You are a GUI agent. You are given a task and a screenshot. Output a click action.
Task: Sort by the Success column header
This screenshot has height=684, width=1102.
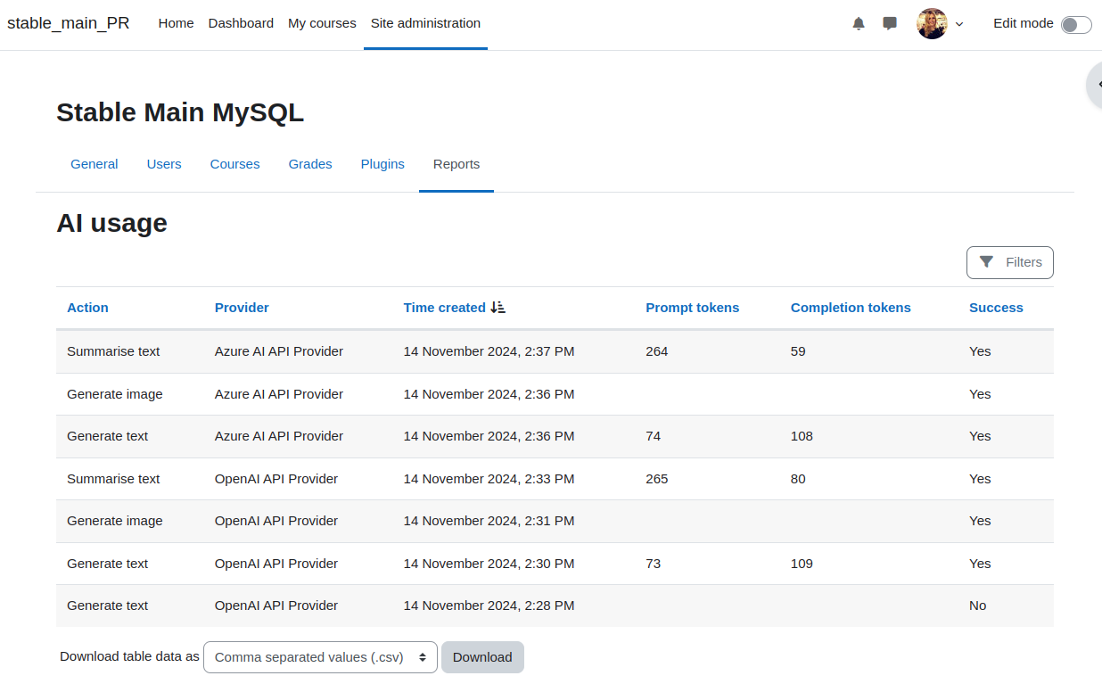[x=996, y=308]
